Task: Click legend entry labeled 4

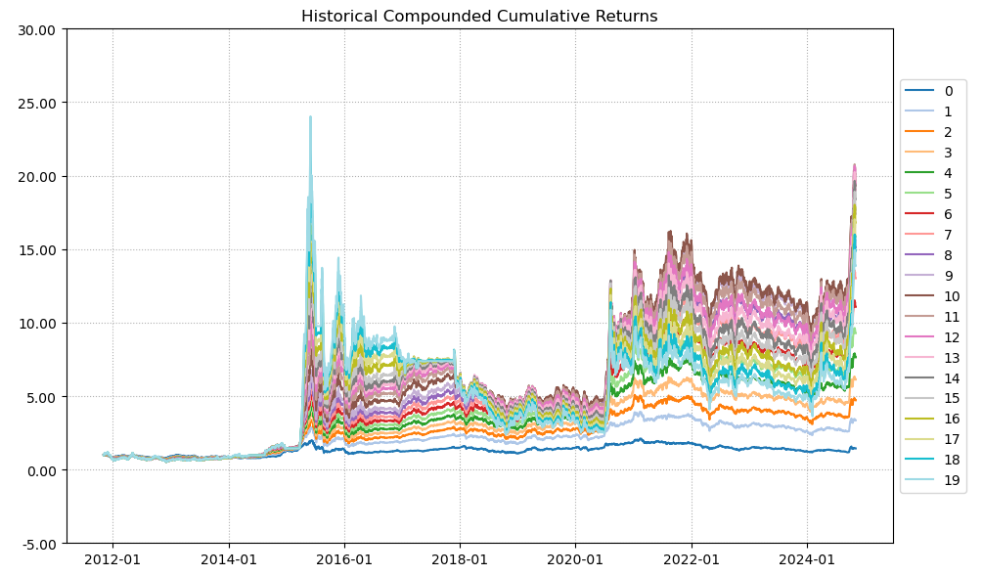Action: (x=930, y=173)
